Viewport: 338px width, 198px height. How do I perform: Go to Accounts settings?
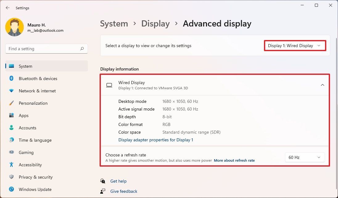[x=27, y=128]
